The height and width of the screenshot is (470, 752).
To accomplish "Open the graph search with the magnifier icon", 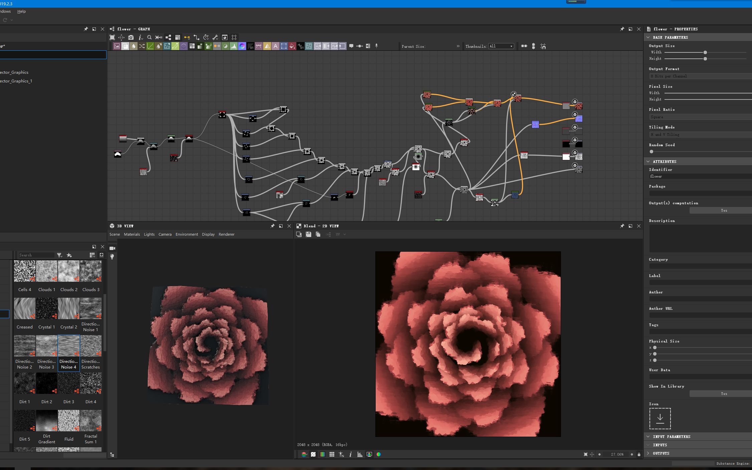I will coord(149,37).
